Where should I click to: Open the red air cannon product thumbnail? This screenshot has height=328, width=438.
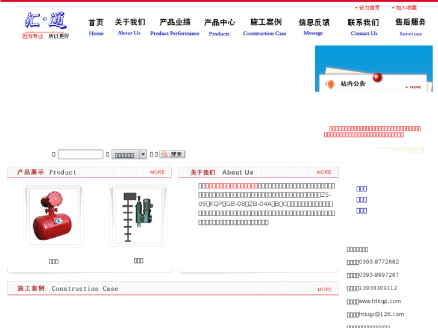(54, 216)
